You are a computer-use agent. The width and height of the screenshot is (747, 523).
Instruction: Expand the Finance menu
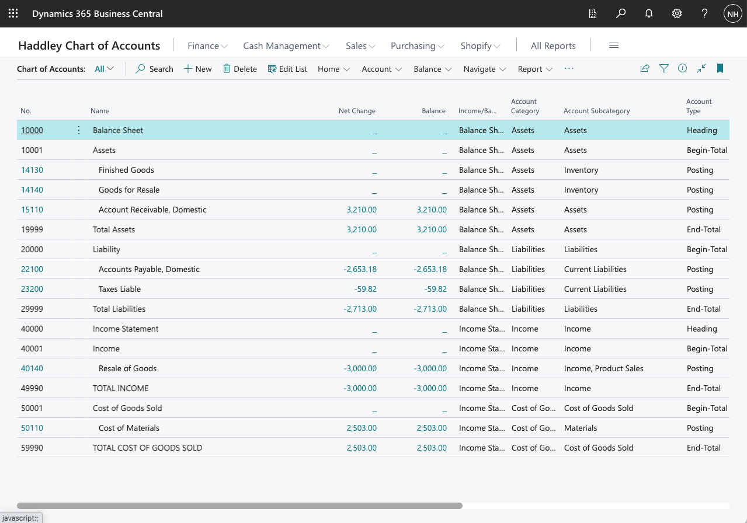207,46
